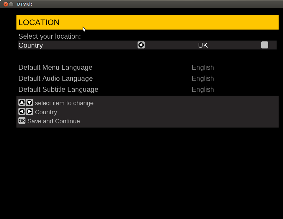
Task: Click the right arrow hint icon
Action: click(x=29, y=112)
